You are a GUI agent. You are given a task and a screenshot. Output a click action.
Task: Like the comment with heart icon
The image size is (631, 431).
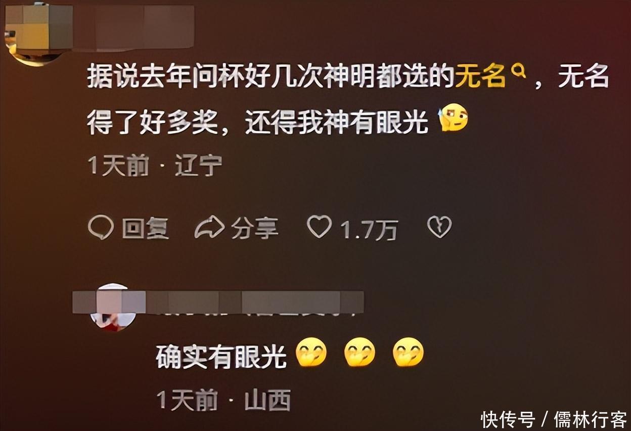coord(320,227)
